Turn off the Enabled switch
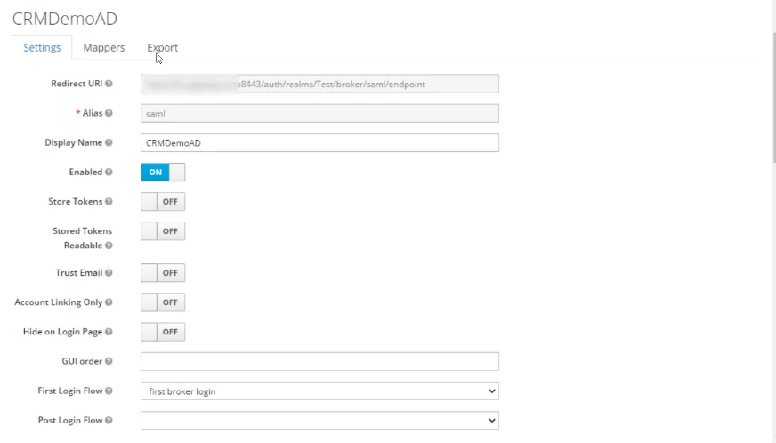The height and width of the screenshot is (443, 776). click(163, 173)
